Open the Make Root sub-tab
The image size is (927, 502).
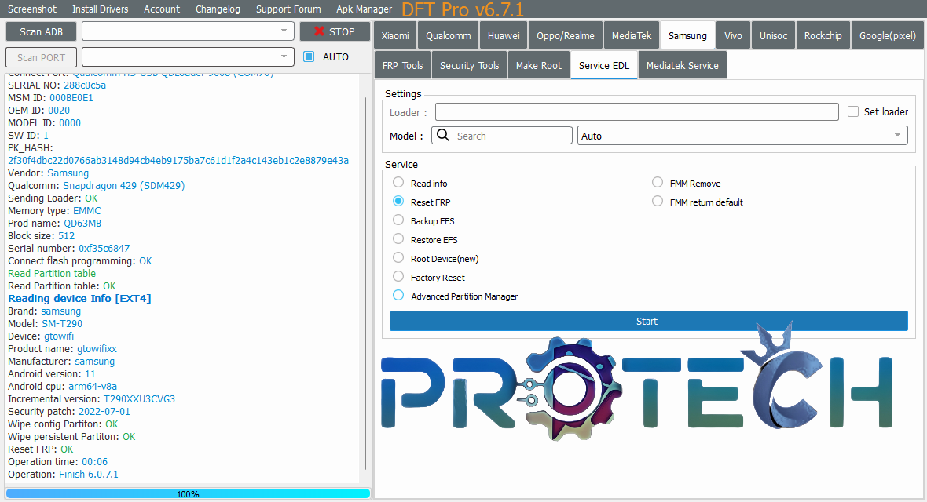click(x=539, y=65)
